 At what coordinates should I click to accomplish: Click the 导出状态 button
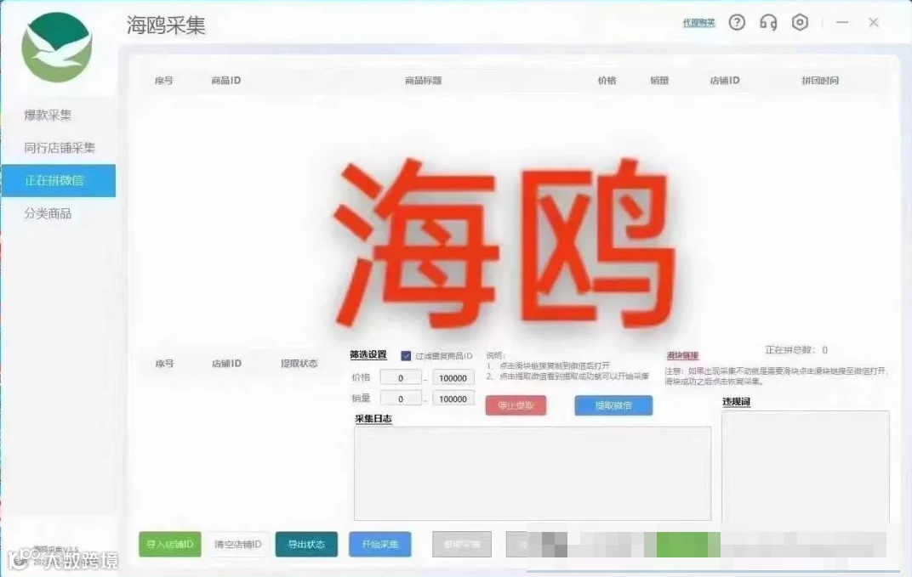coord(306,545)
